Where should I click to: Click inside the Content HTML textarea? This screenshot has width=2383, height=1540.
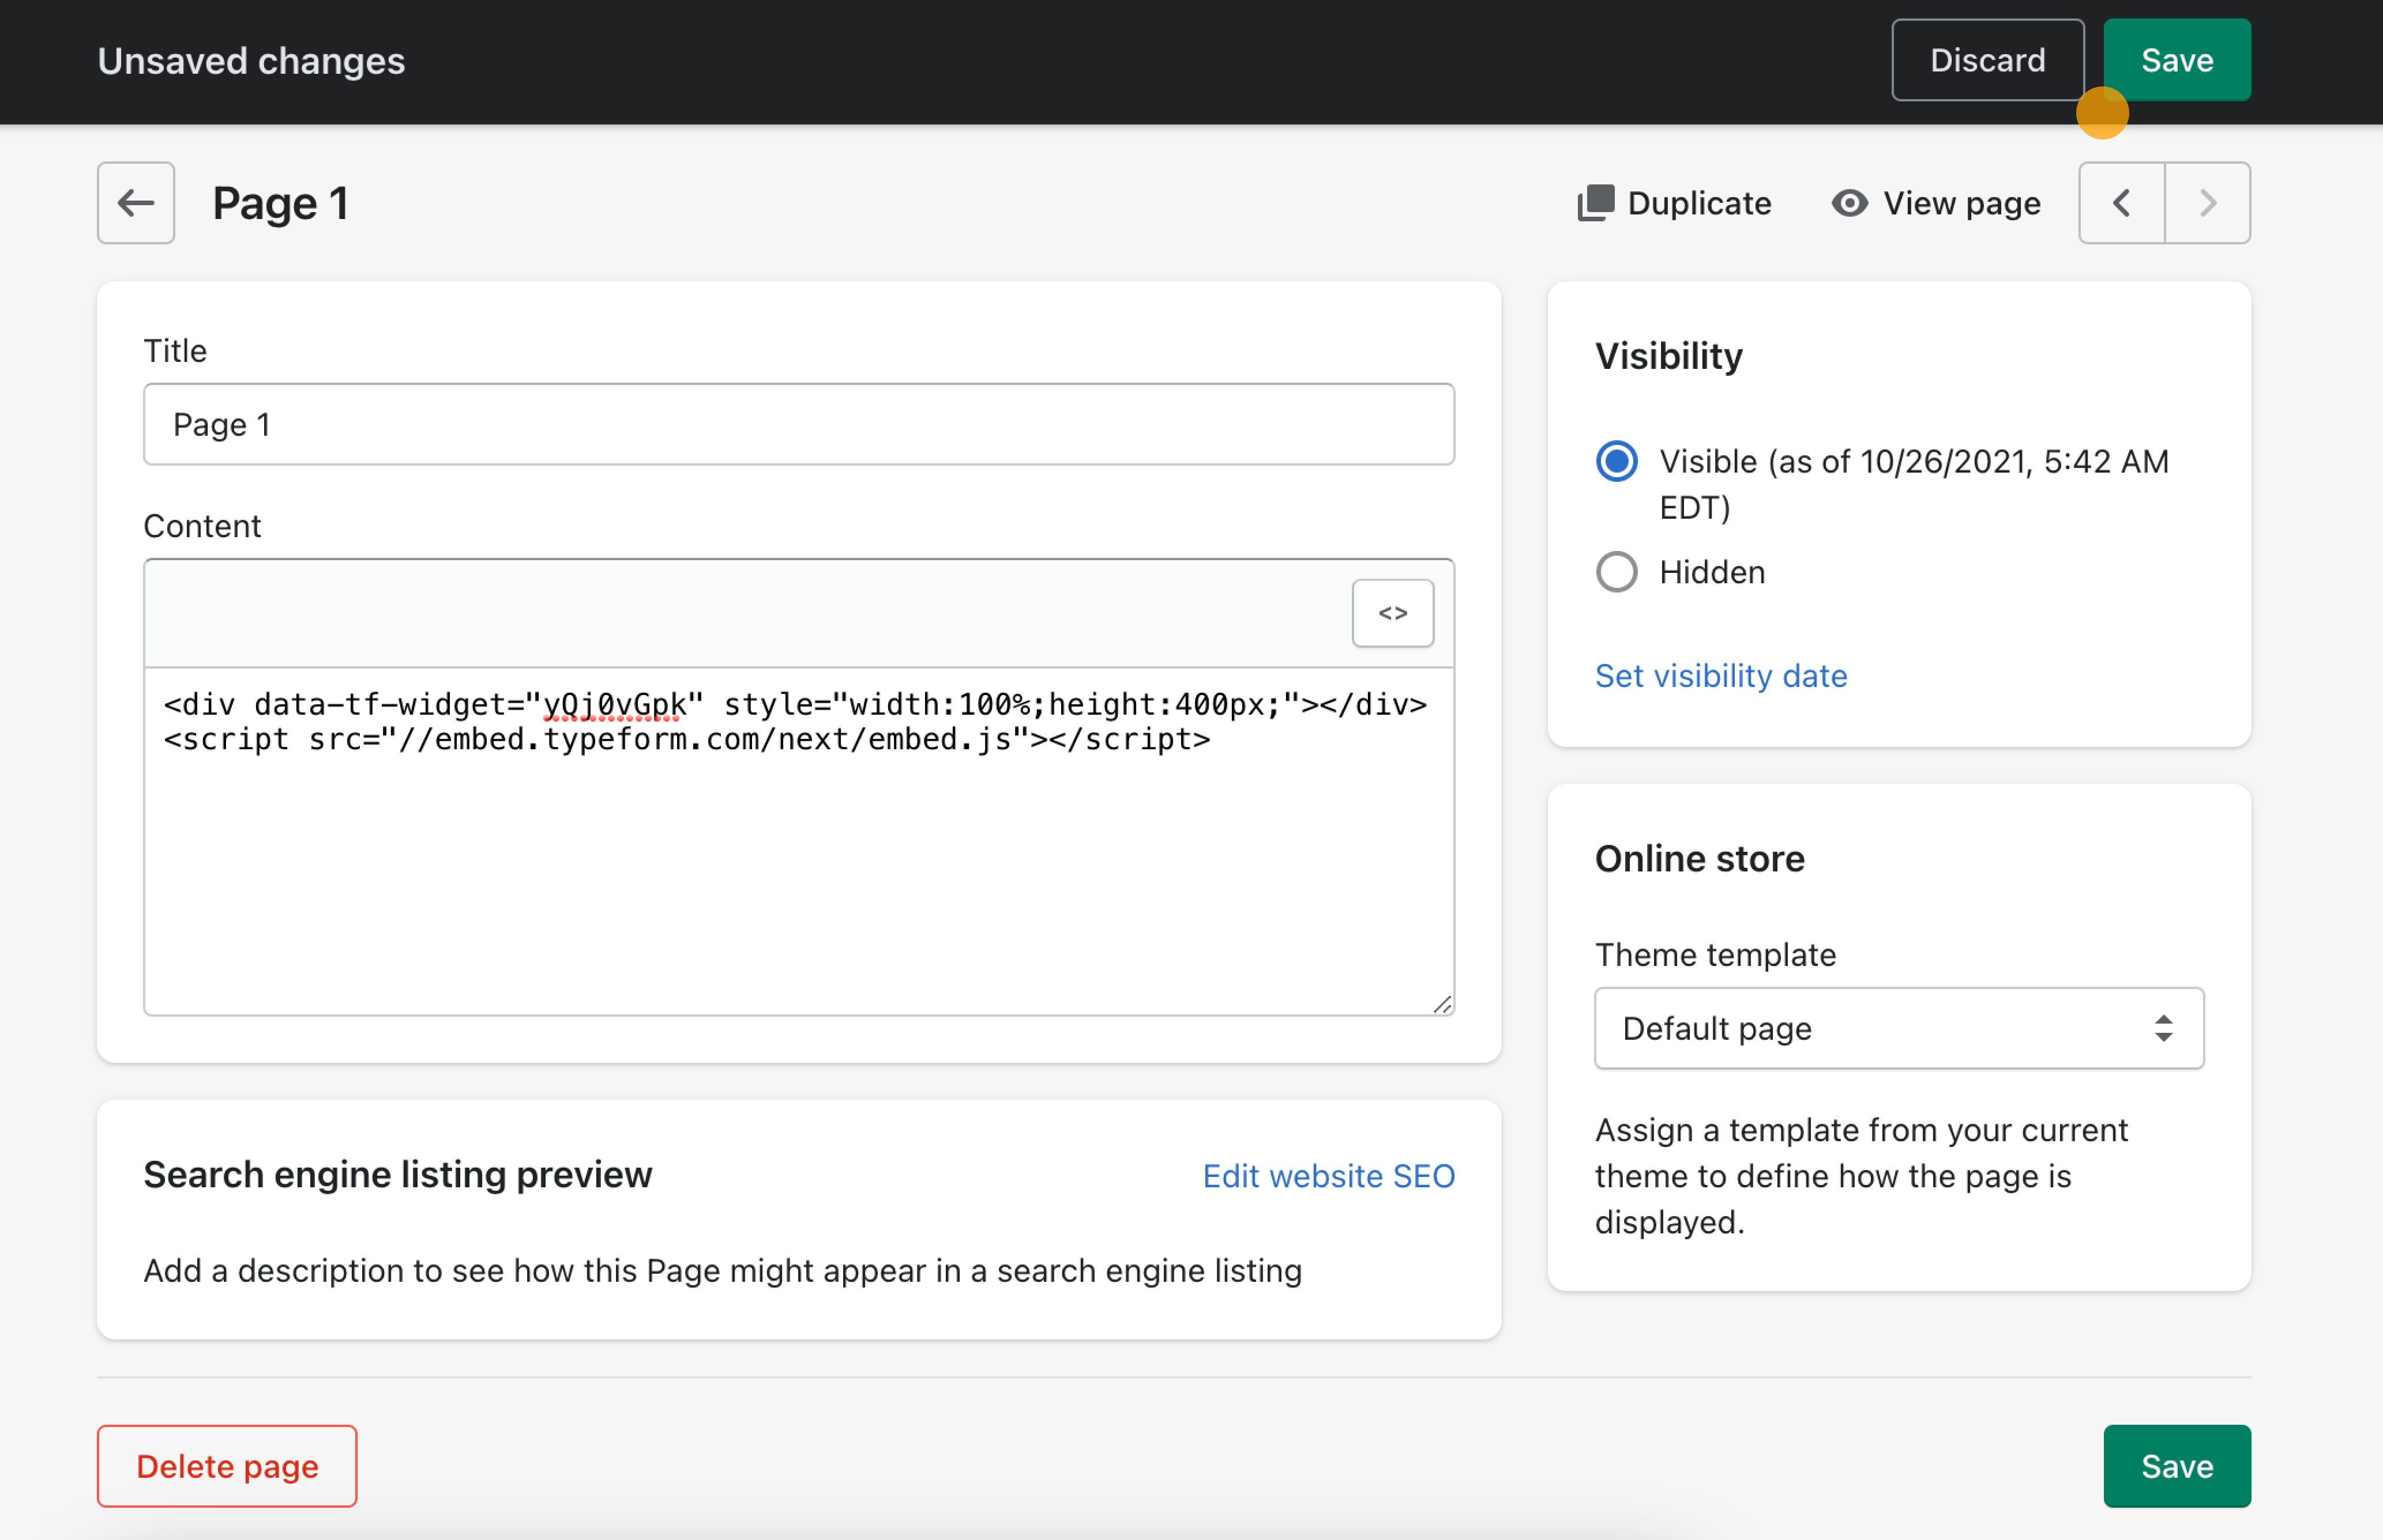[x=798, y=841]
